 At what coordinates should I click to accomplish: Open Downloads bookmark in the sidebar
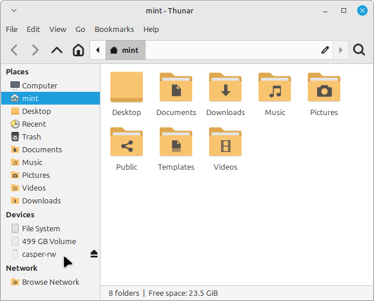click(51, 200)
